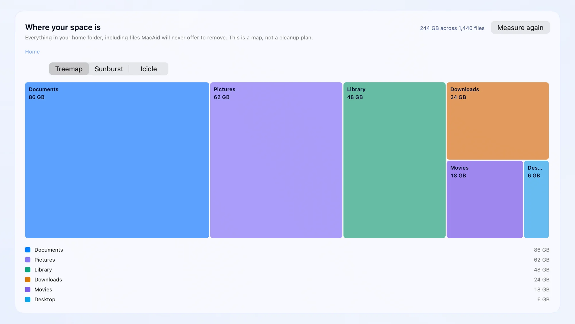
Task: Select the Library 48 GB treemap tile
Action: click(394, 160)
